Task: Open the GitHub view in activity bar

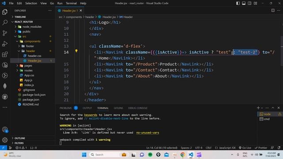Action: [x=5, y=97]
